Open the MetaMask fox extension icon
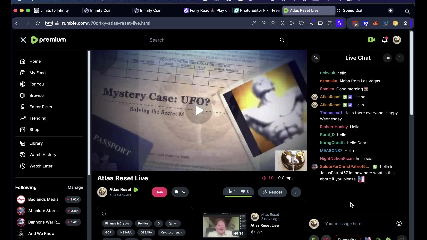The height and width of the screenshot is (240, 427). point(375,23)
